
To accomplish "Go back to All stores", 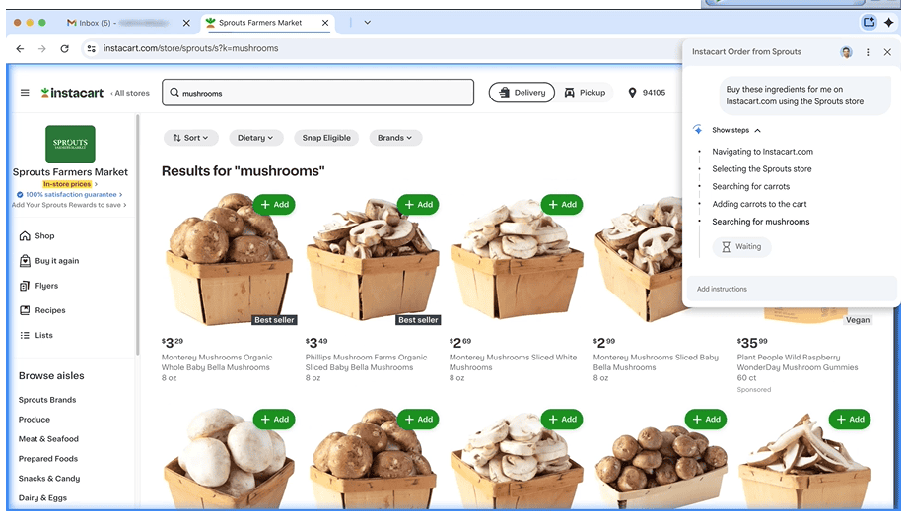I will [x=130, y=93].
